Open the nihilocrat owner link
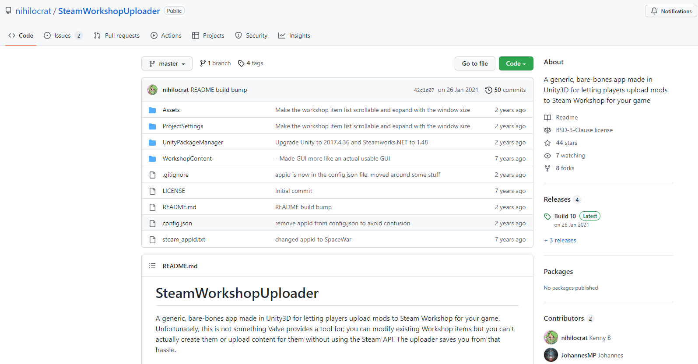This screenshot has height=364, width=698. pyautogui.click(x=33, y=11)
